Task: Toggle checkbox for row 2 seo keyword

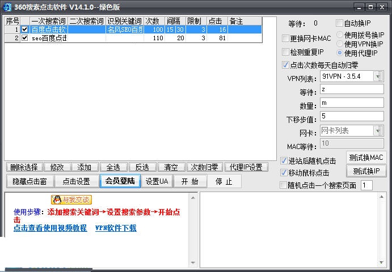Action: point(24,38)
